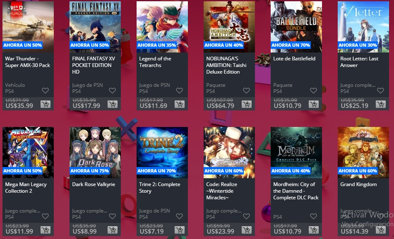This screenshot has height=239, width=394.
Task: Add War Thunder Super AMX-30 Pack to cart
Action: (46, 104)
